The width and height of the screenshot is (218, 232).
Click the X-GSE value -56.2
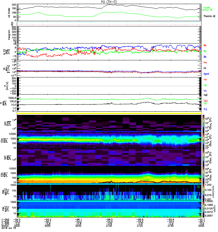47,220
